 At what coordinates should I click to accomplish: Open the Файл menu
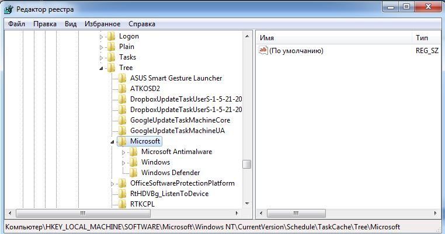(x=16, y=24)
